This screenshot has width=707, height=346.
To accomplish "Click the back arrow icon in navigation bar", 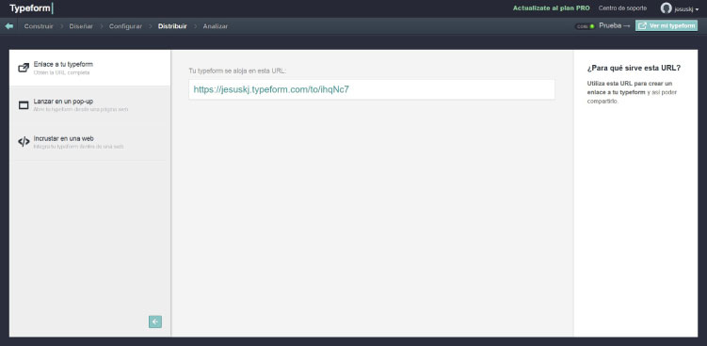I will pyautogui.click(x=9, y=26).
